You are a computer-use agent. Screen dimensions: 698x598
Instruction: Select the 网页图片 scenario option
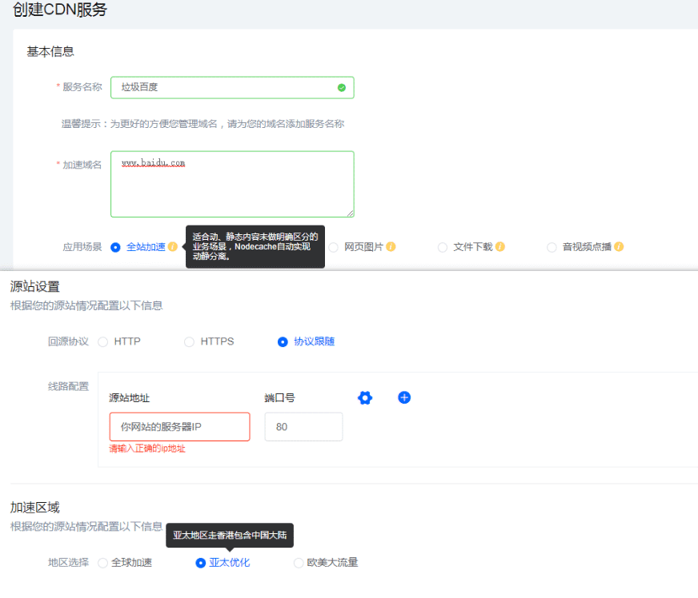[x=334, y=247]
